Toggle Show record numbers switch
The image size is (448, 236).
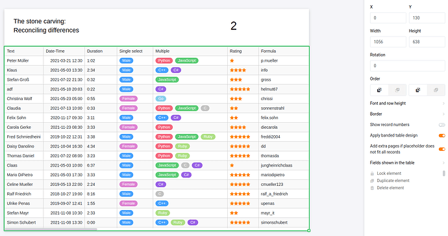(x=442, y=125)
